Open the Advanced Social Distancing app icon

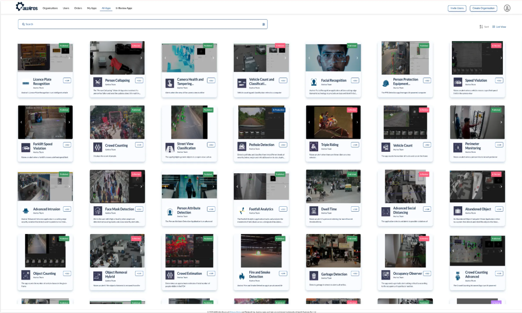pyautogui.click(x=385, y=212)
